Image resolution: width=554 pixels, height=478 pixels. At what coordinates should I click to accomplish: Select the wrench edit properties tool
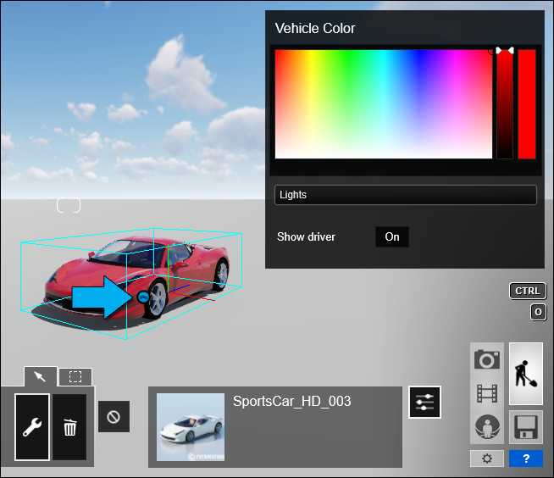pos(32,427)
